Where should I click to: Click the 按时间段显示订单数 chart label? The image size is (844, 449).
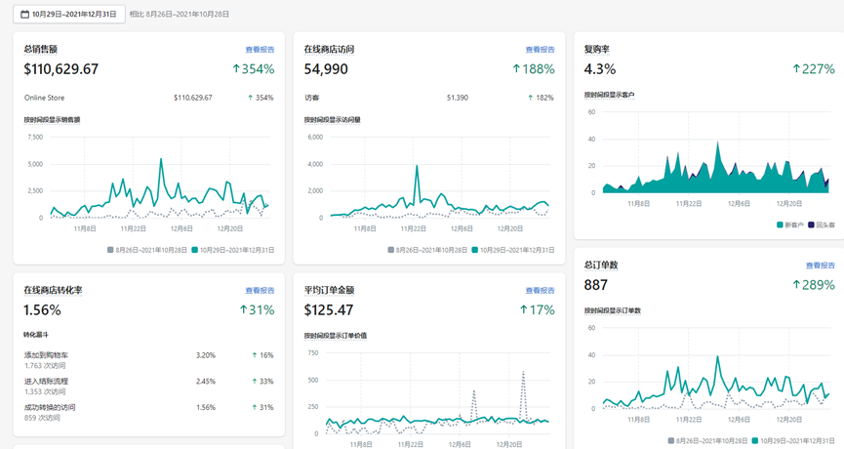click(x=613, y=310)
